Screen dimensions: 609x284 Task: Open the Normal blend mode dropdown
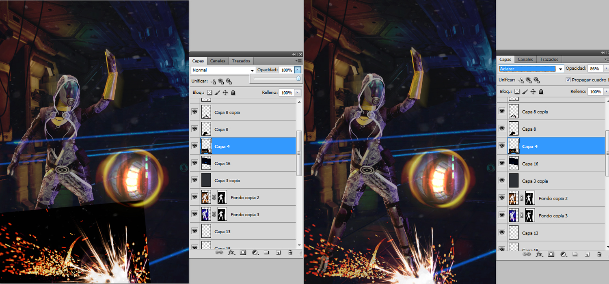pos(223,70)
